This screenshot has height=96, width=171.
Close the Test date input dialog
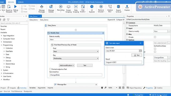pos(141,43)
